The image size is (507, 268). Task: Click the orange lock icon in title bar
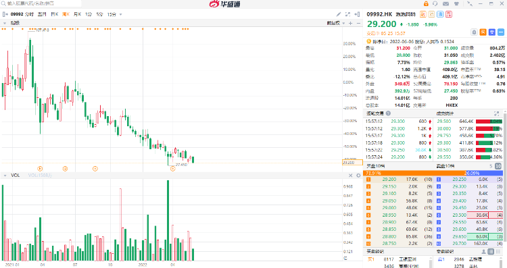tap(426, 3)
